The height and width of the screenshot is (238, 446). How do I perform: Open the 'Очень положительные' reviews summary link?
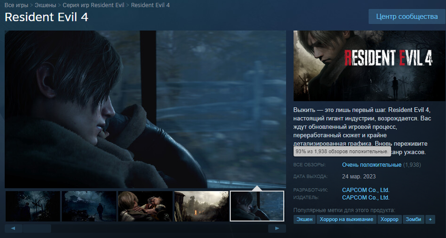point(372,165)
